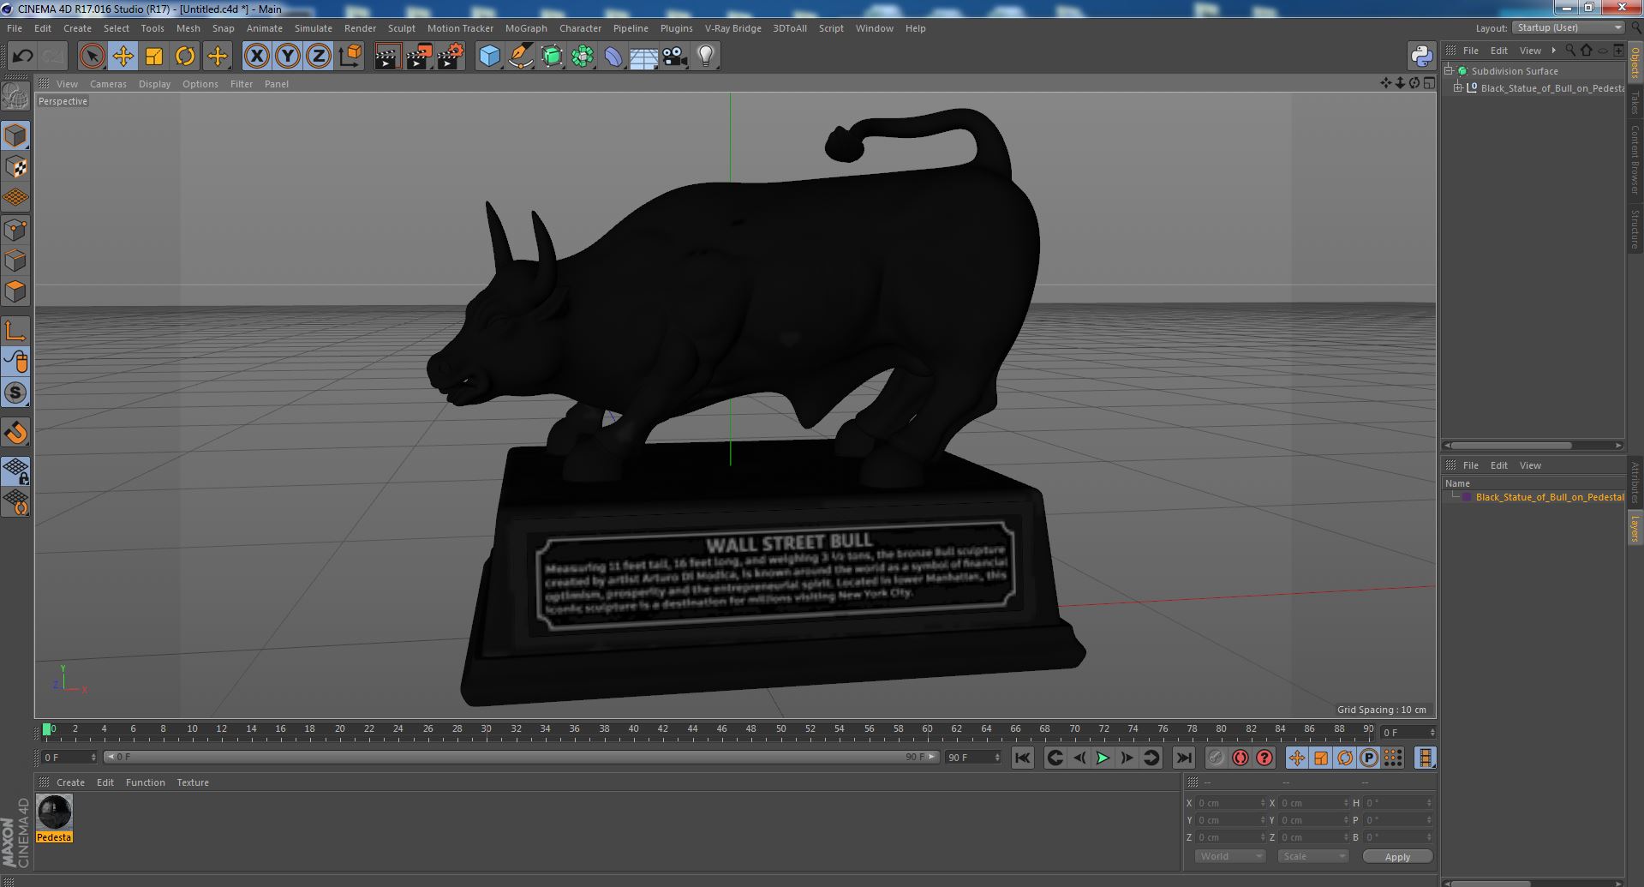Select Polygons mode icon
1644x887 pixels.
[15, 291]
